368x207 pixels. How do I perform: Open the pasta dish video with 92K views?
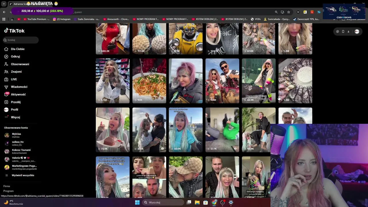[149, 81]
